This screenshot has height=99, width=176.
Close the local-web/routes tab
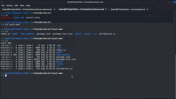(x=54, y=9)
